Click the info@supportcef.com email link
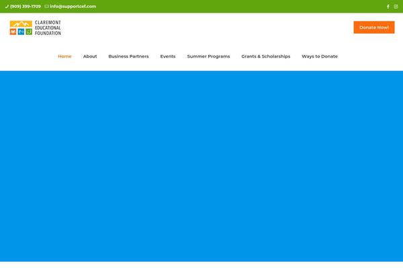403x268 pixels. point(73,7)
